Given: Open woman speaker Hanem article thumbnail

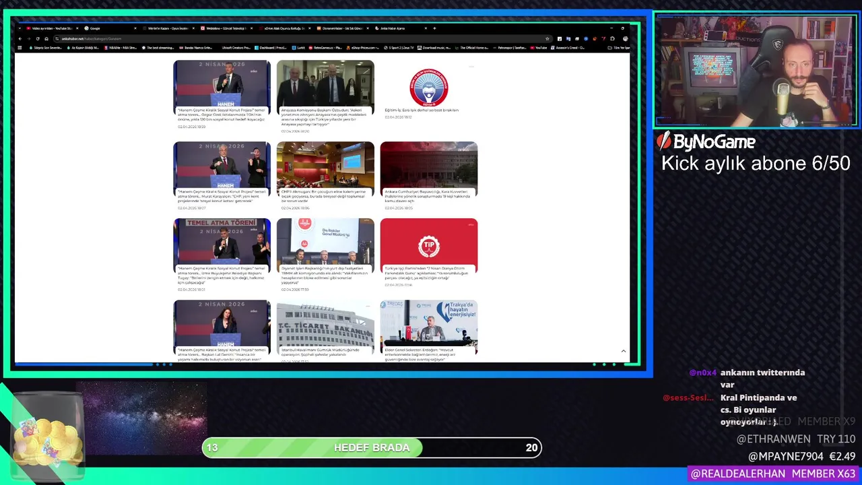Looking at the screenshot, I should 222,323.
